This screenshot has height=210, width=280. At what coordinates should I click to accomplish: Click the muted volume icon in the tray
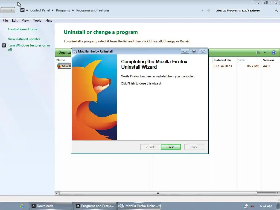[x=252, y=206]
